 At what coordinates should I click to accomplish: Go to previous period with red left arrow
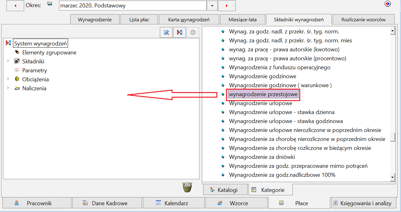point(15,6)
